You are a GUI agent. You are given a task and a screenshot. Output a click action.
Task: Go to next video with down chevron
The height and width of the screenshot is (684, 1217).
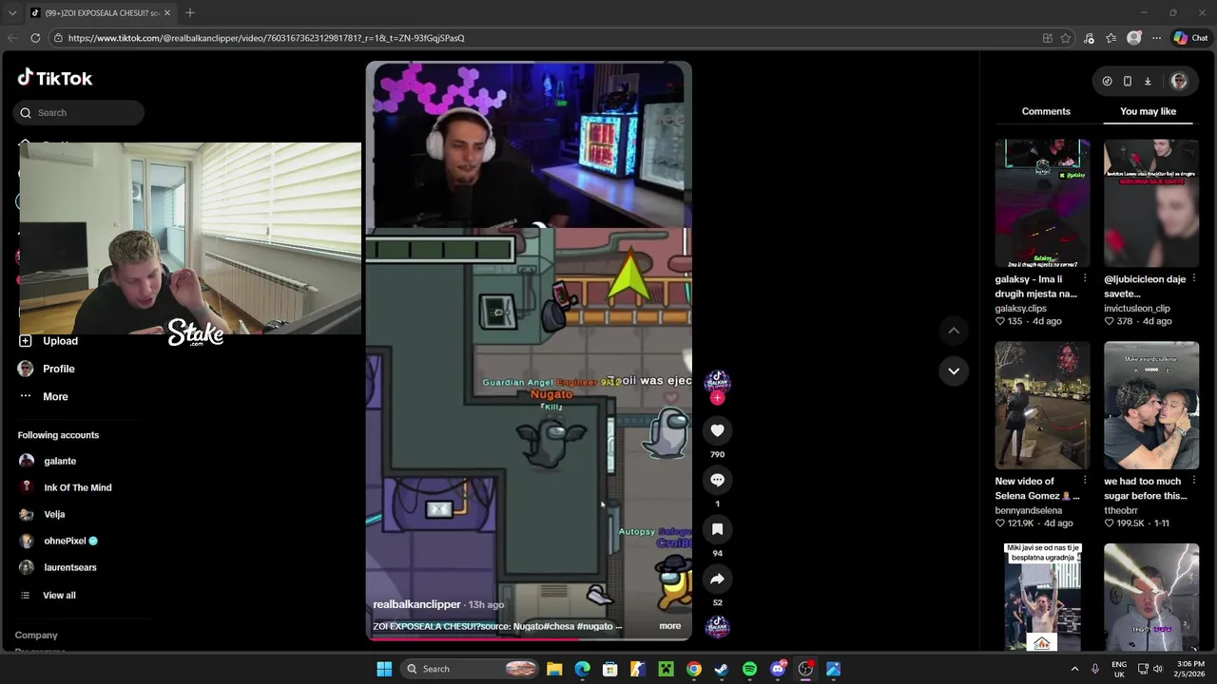tap(954, 370)
